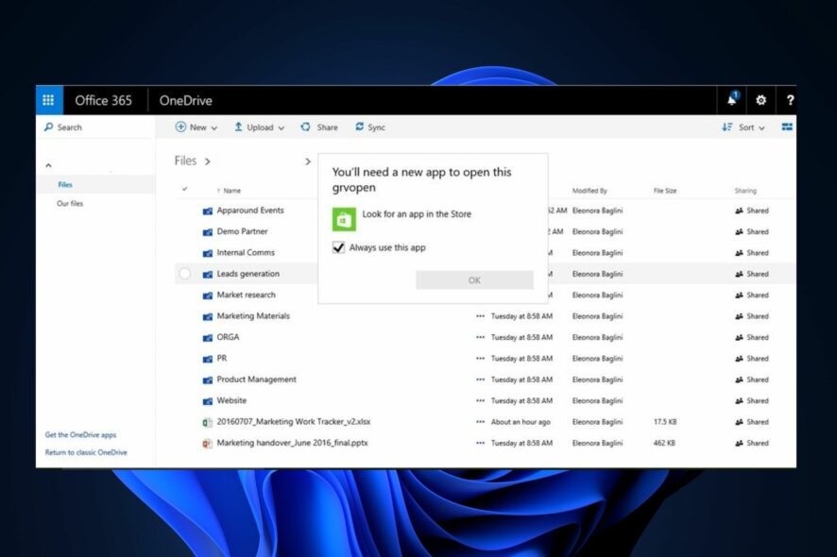Open the more options dots for ORGA
This screenshot has height=557, width=837.
481,337
